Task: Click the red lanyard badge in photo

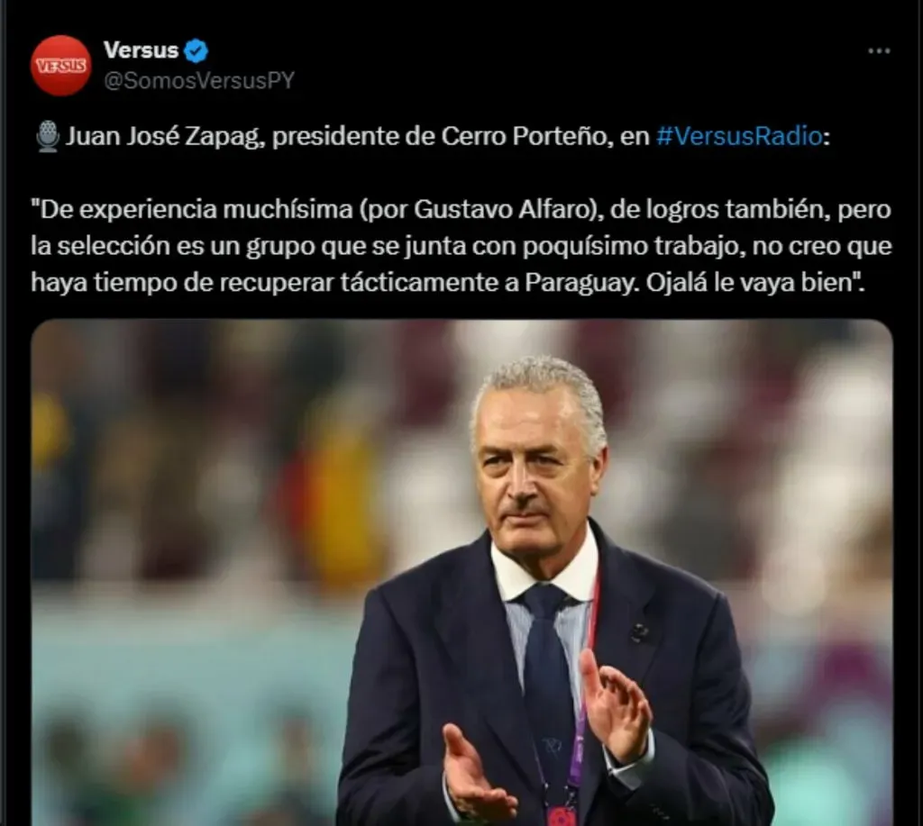Action: click(x=561, y=815)
